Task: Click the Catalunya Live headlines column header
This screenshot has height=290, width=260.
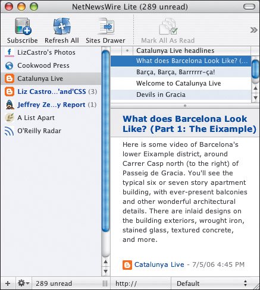Action: 192,51
